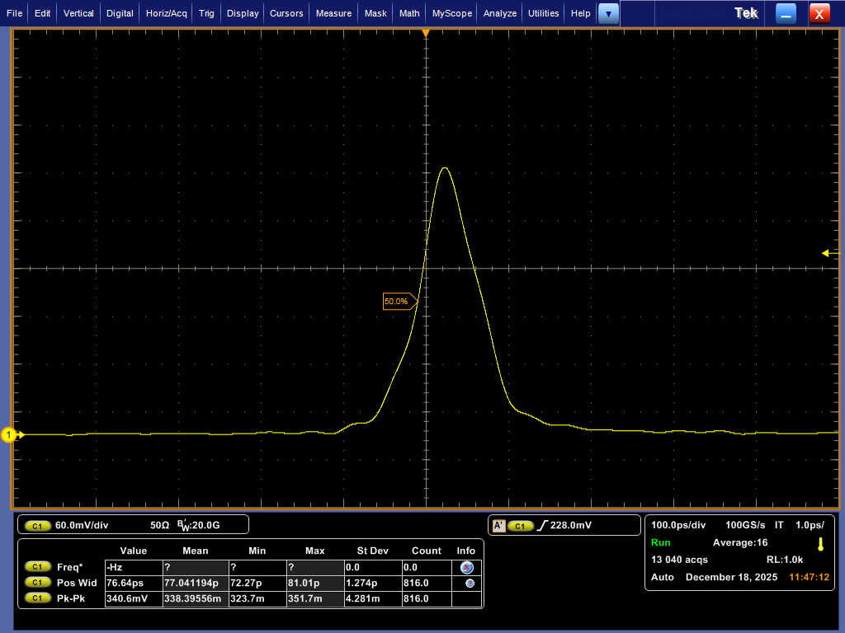Click the C1 badge beside Freq measurement
The width and height of the screenshot is (845, 633).
(x=37, y=567)
